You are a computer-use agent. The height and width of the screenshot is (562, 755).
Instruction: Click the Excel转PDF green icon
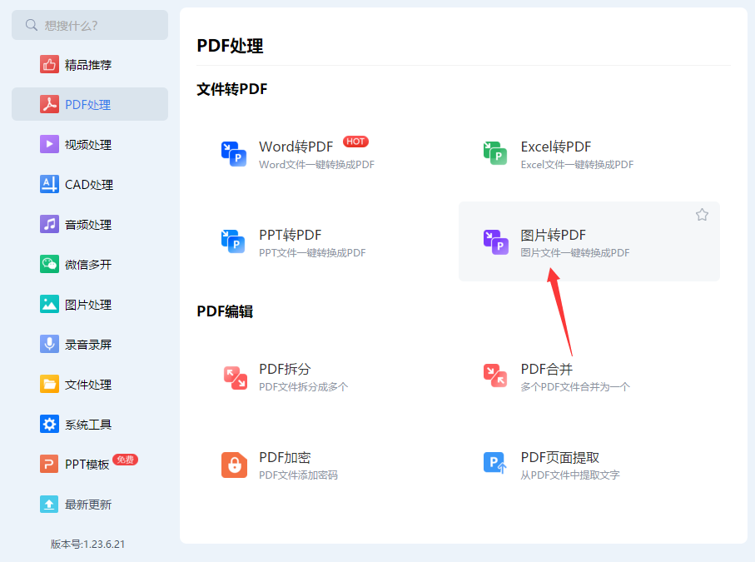click(x=495, y=153)
